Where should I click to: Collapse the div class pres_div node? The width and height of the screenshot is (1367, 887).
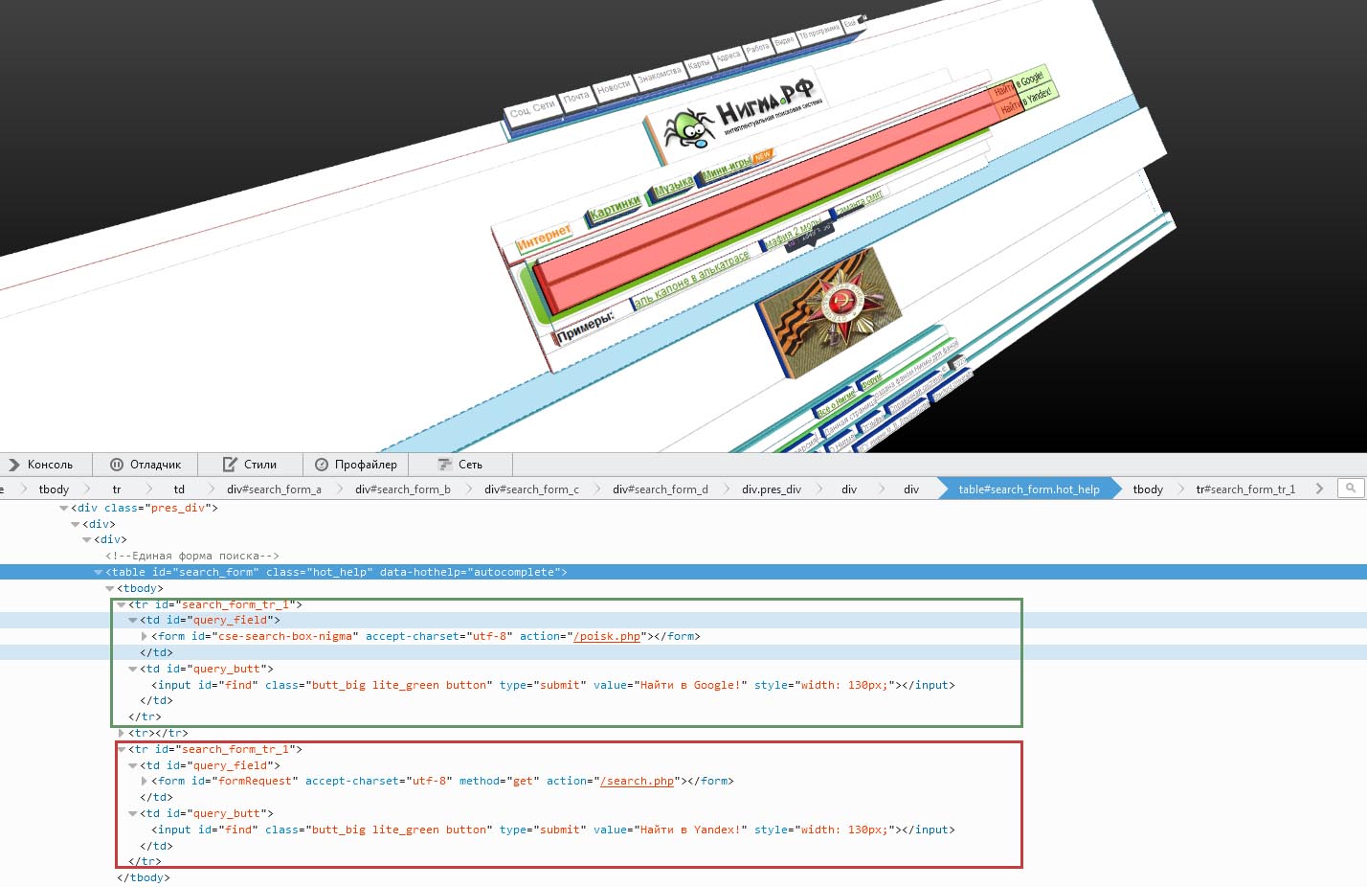pos(64,508)
